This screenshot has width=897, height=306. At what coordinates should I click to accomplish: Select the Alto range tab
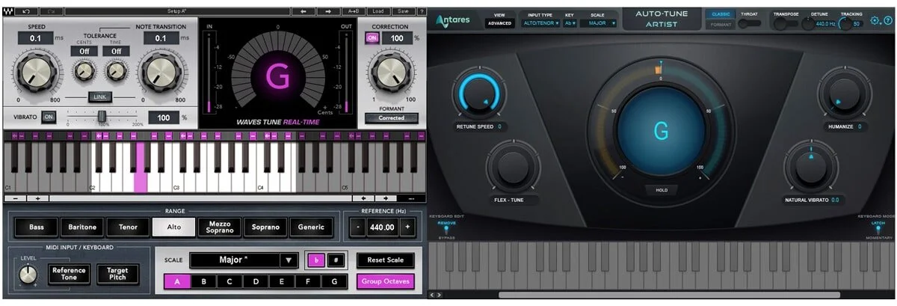pos(173,227)
